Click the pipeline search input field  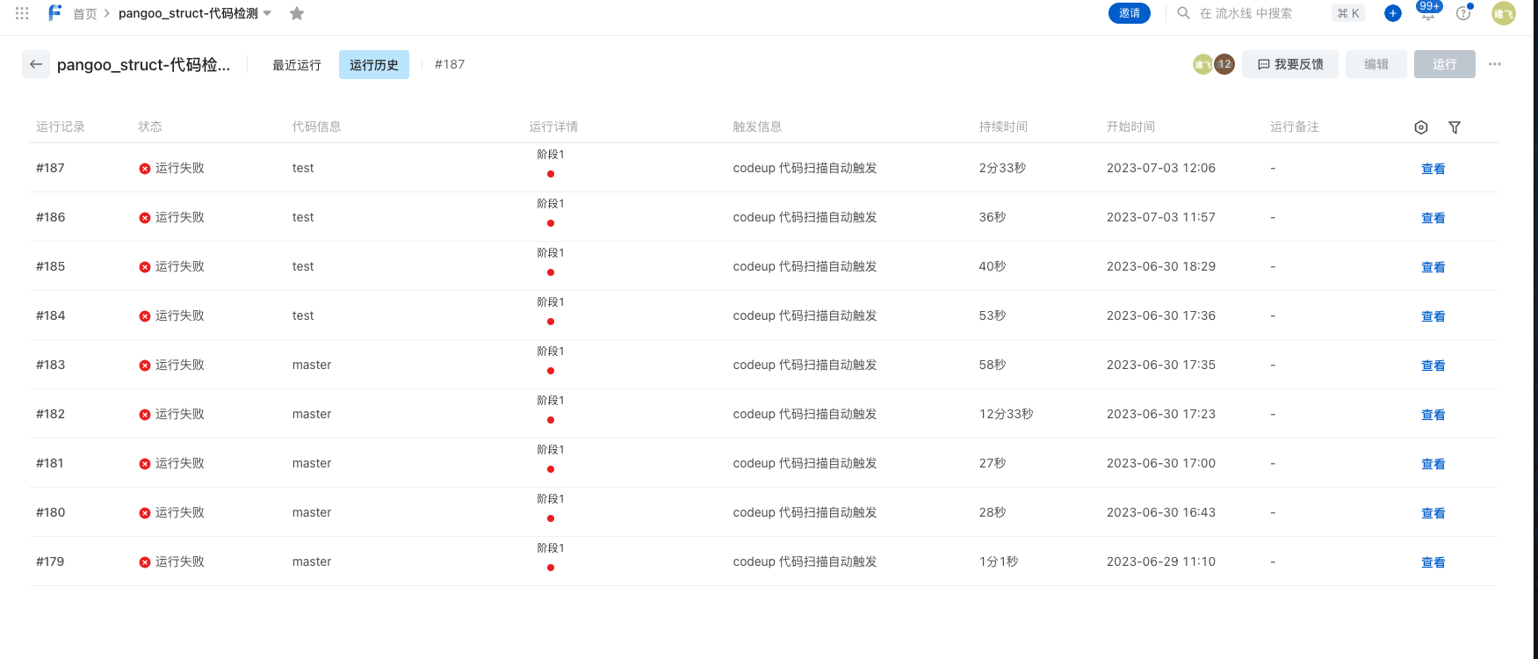click(1256, 13)
